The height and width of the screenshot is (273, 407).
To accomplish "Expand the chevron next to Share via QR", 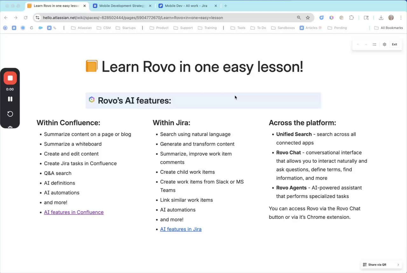I will tap(398, 265).
